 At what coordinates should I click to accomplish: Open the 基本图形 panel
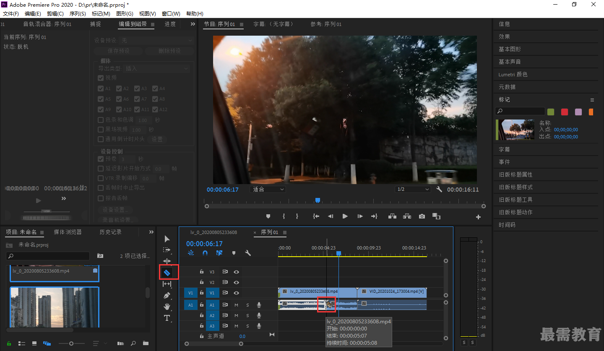[510, 49]
